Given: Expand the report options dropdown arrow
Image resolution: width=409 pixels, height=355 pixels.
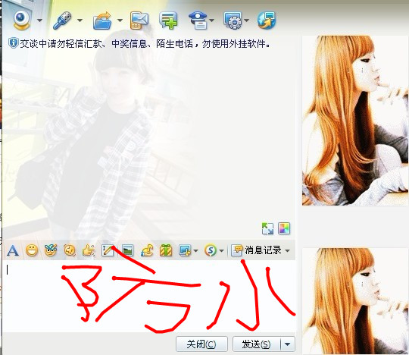Looking at the screenshot, I should (x=212, y=20).
